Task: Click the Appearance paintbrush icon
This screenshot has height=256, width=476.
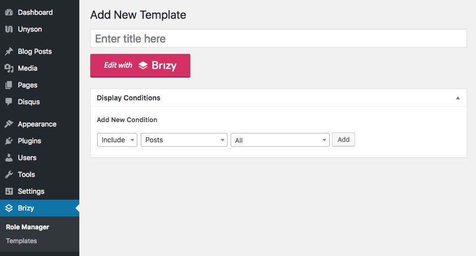Action: pyautogui.click(x=9, y=124)
